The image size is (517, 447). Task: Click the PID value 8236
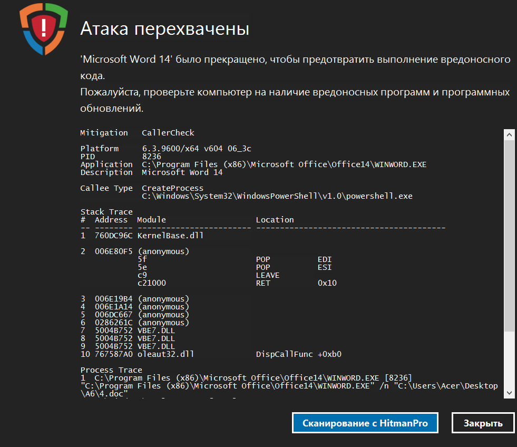[x=152, y=157]
